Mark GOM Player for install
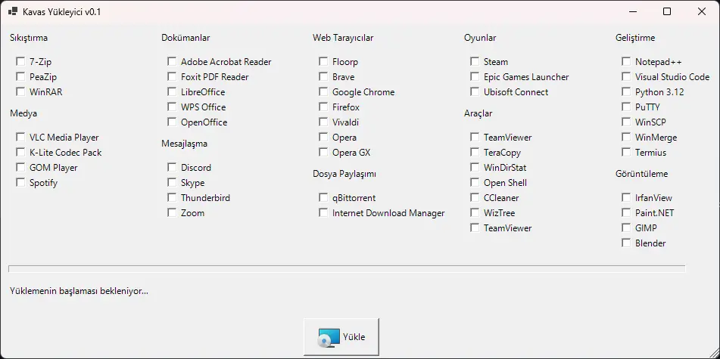Screen dimensions: 720x359 point(20,167)
